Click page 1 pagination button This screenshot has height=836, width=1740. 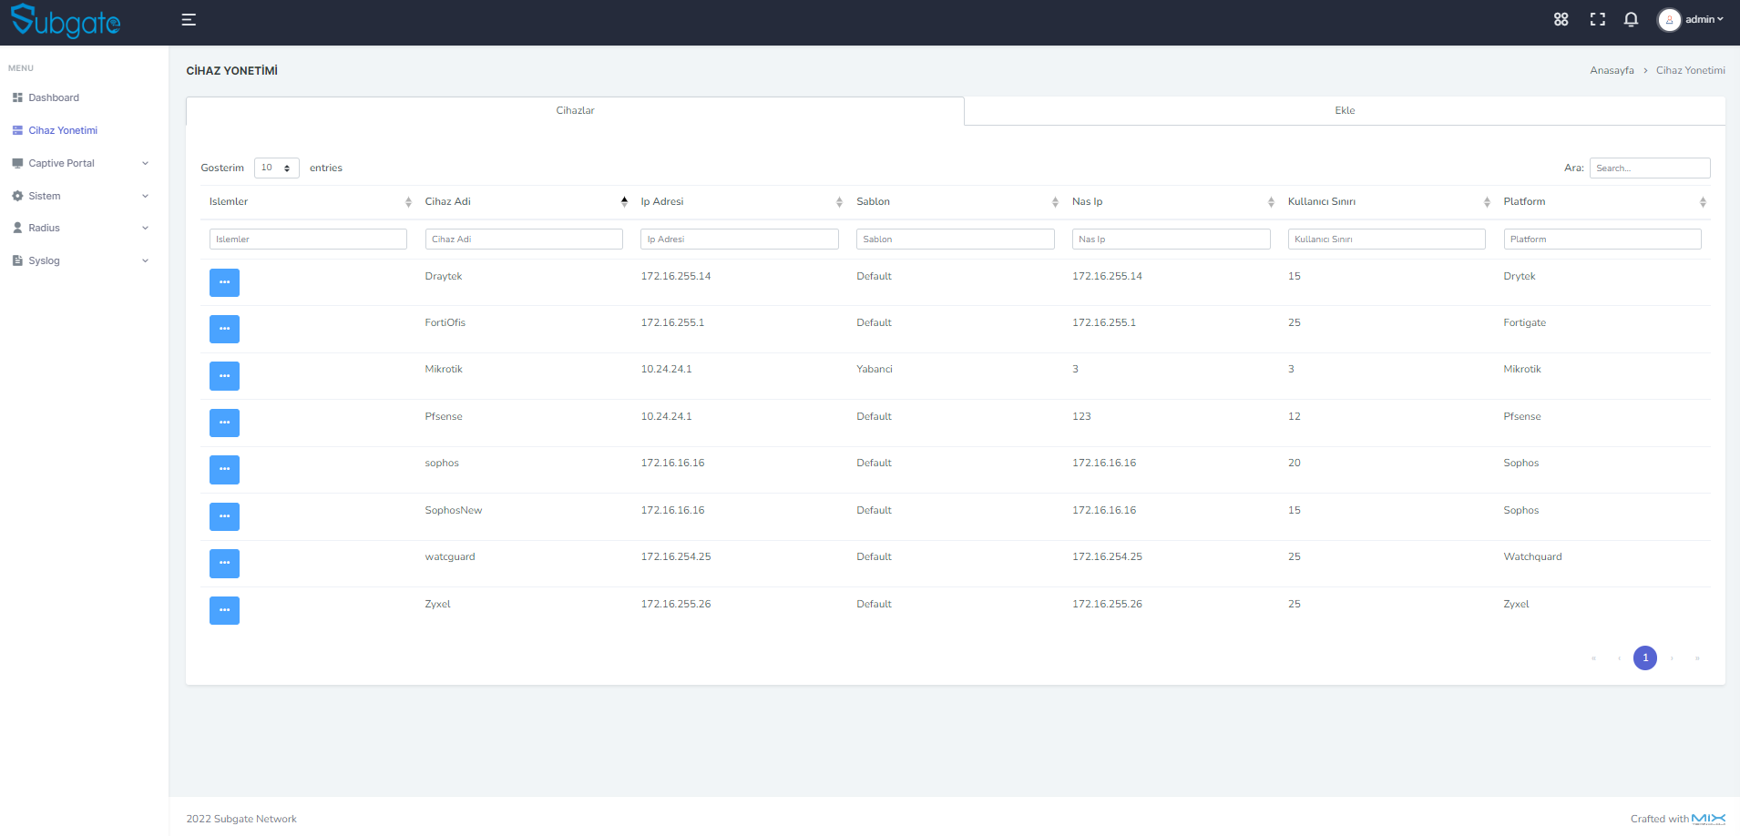tap(1644, 658)
